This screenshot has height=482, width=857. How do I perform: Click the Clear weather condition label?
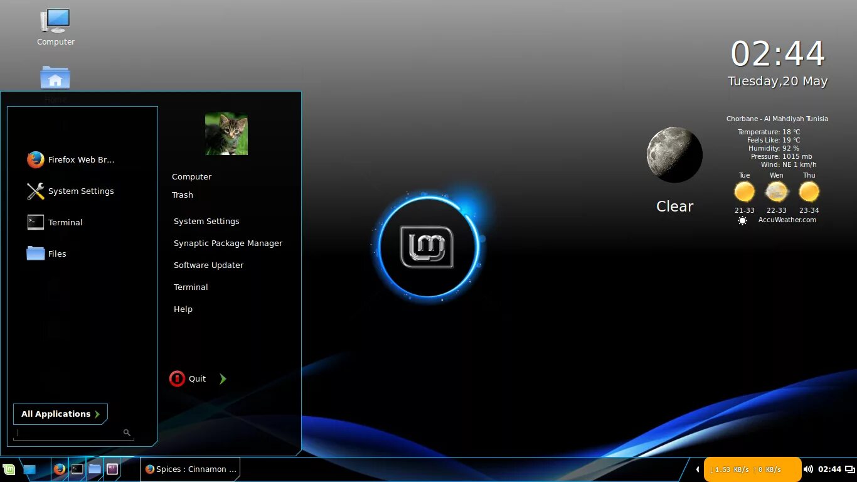pyautogui.click(x=674, y=206)
